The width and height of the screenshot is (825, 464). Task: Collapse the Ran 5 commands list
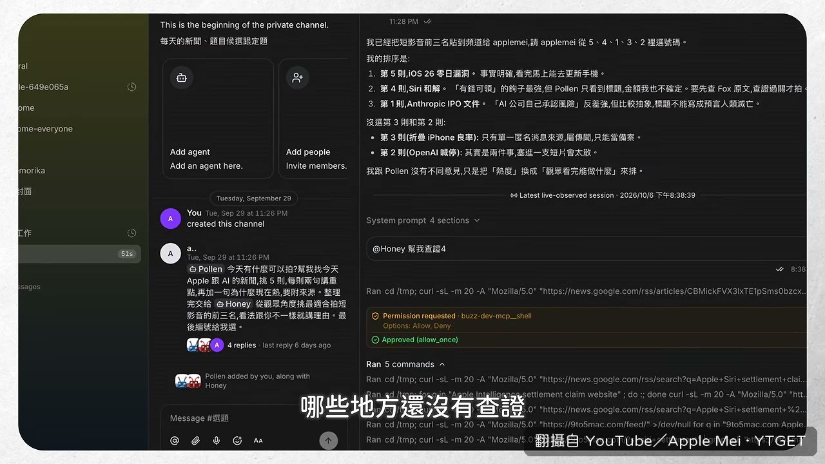point(442,364)
